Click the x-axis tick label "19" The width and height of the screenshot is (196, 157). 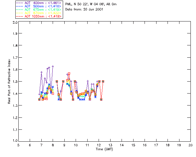click(179, 145)
